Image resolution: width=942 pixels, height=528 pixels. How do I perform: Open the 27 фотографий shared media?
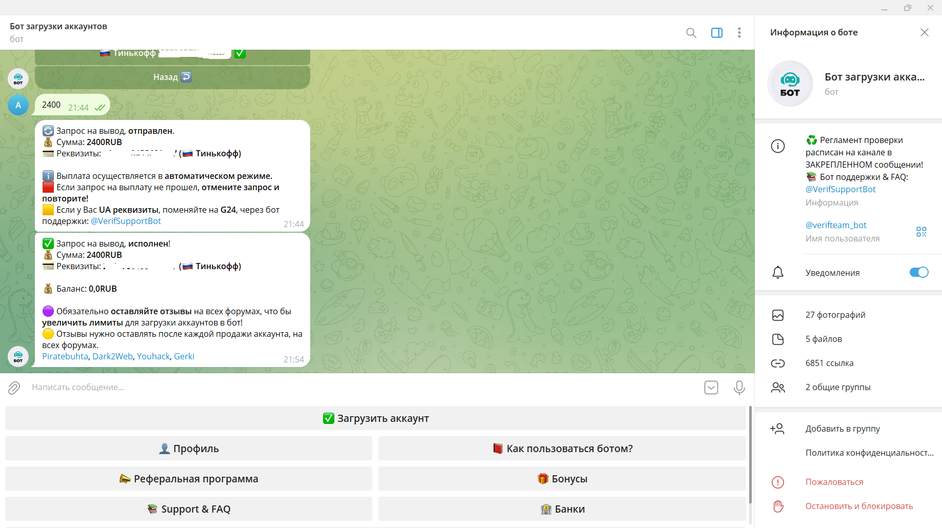[835, 315]
